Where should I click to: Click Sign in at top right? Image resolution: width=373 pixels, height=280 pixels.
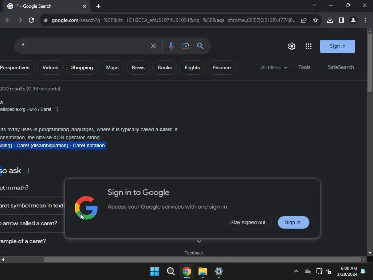tap(338, 46)
